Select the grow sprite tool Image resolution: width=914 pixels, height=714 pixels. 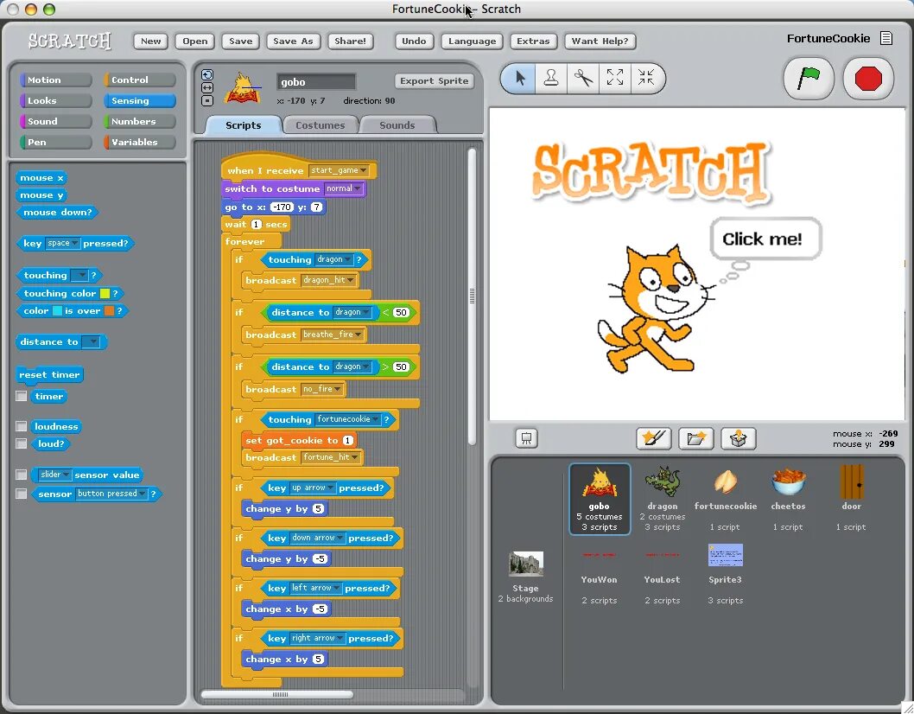[x=614, y=78]
